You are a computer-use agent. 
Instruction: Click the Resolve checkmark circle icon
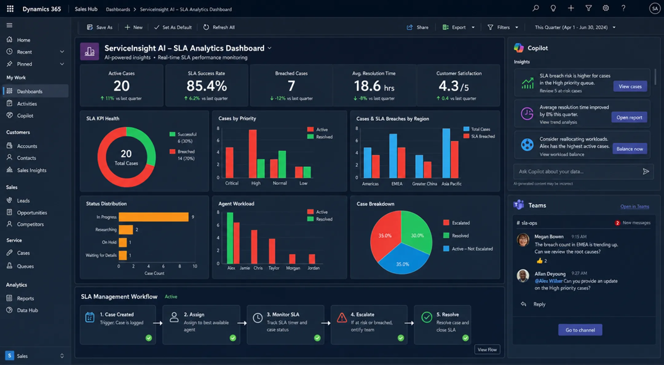click(x=427, y=317)
